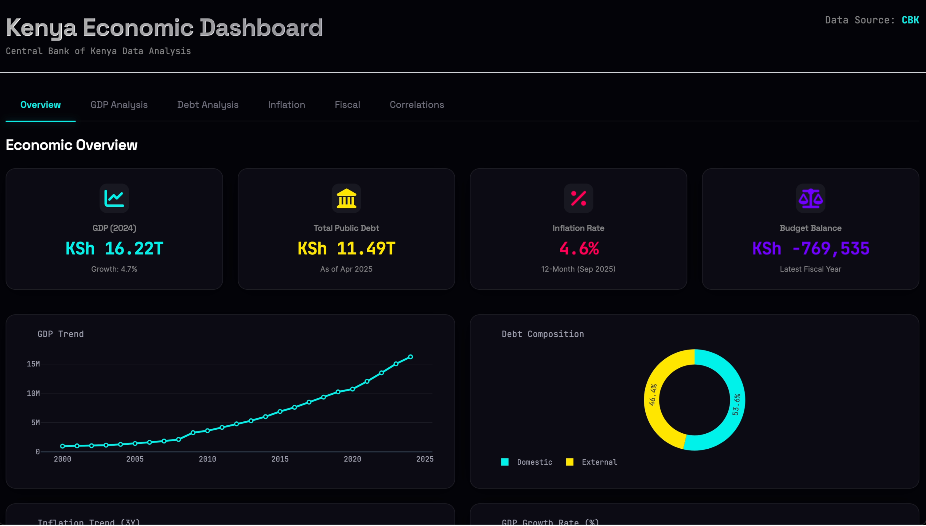Screen dimensions: 926x526
Task: Toggle the External series in Debt Composition legend
Action: [591, 462]
